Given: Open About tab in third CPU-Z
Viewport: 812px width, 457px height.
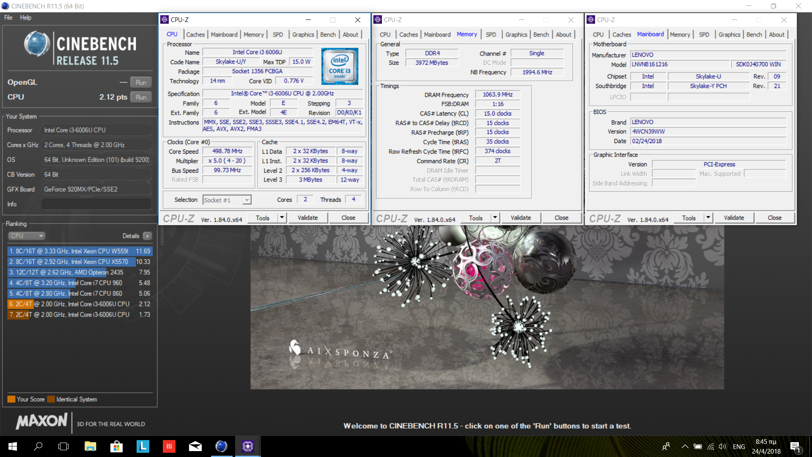Looking at the screenshot, I should pos(776,35).
